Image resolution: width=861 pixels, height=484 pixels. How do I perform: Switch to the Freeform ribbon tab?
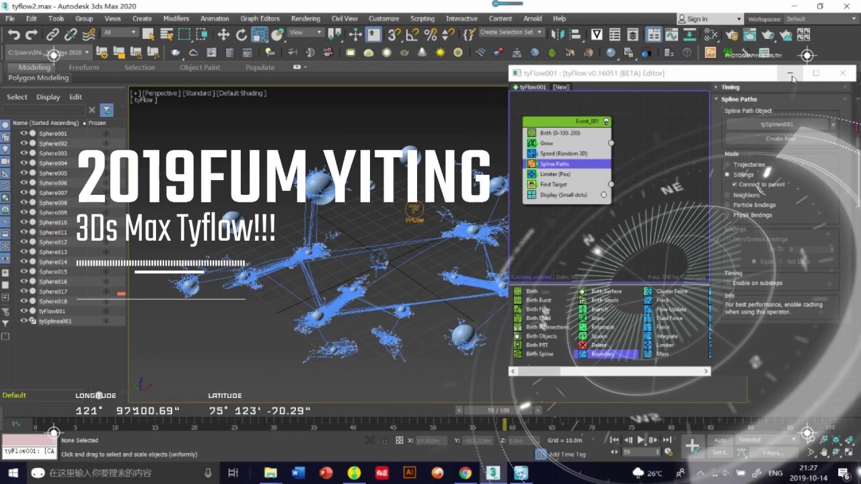[x=83, y=67]
